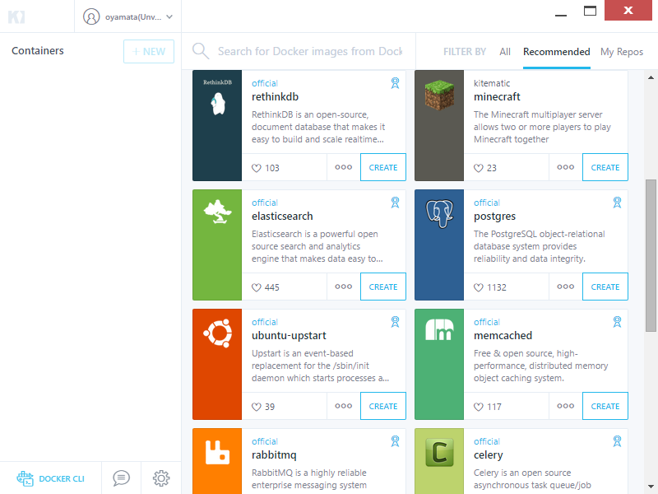Open the Docker CLI whale icon
Image resolution: width=658 pixels, height=494 pixels.
[x=25, y=478]
